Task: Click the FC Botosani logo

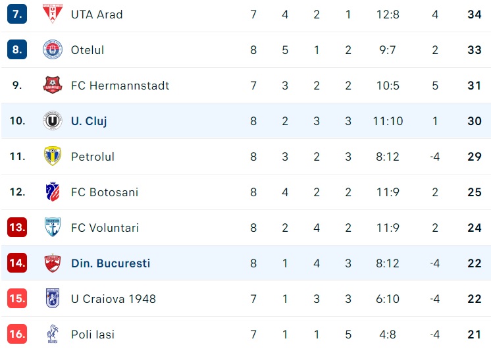Action: coord(53,192)
